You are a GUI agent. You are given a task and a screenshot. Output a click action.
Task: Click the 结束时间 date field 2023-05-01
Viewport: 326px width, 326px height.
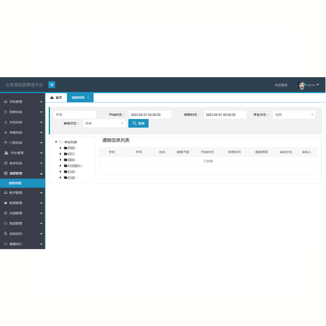tap(225, 115)
